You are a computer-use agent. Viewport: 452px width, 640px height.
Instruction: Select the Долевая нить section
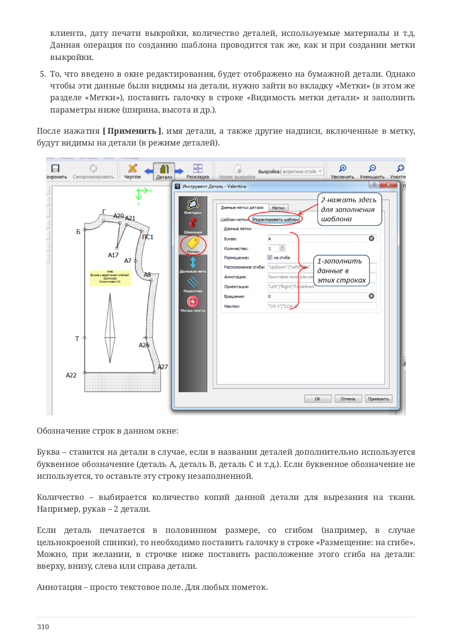click(x=192, y=265)
